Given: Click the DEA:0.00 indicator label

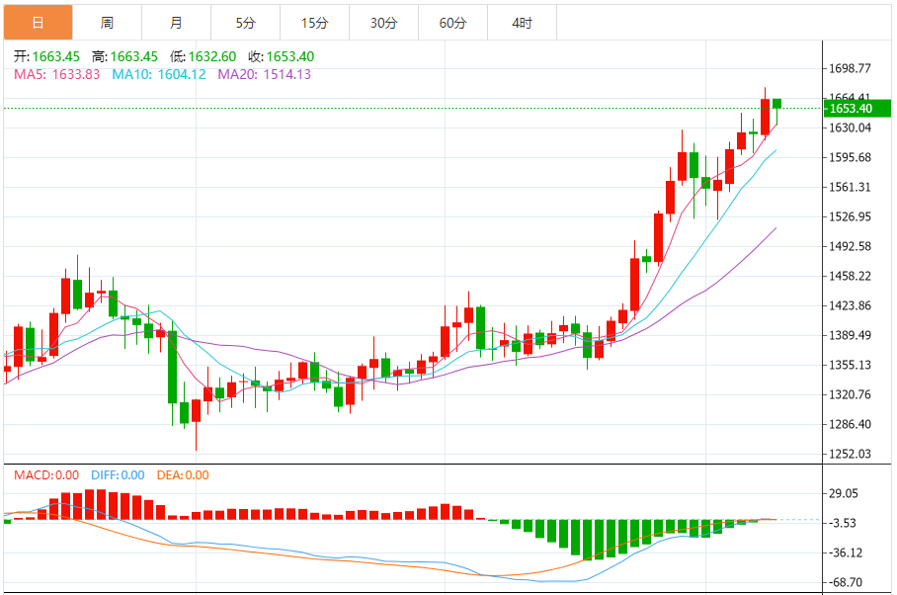Looking at the screenshot, I should [183, 474].
